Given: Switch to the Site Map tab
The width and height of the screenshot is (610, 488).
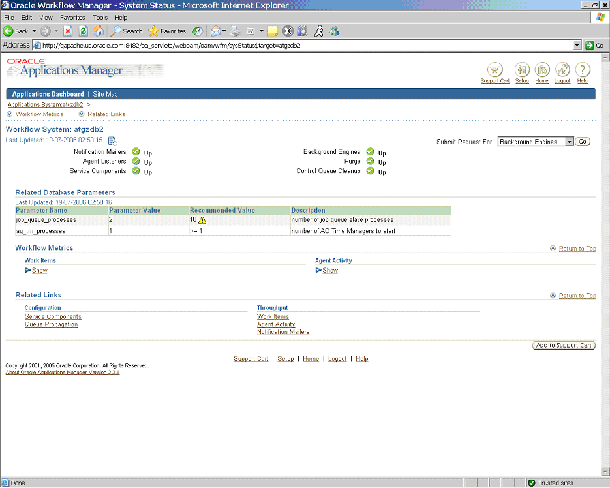Looking at the screenshot, I should (x=105, y=94).
